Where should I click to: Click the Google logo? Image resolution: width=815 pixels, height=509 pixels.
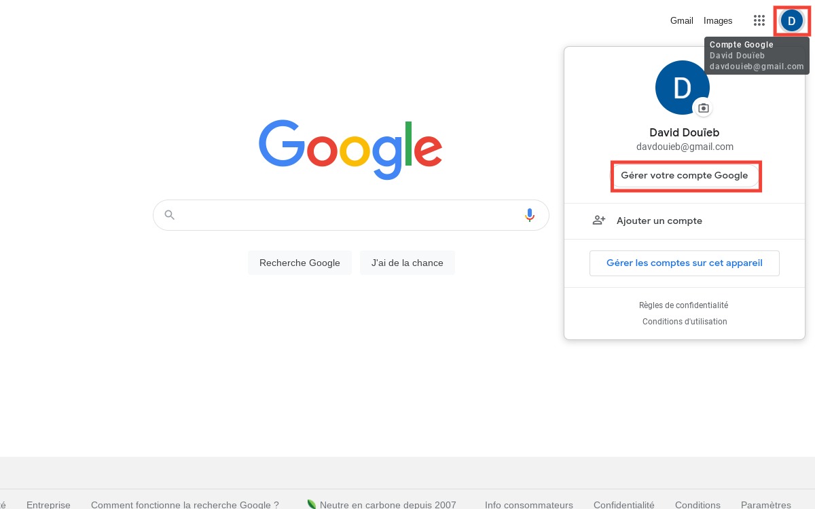click(x=350, y=149)
